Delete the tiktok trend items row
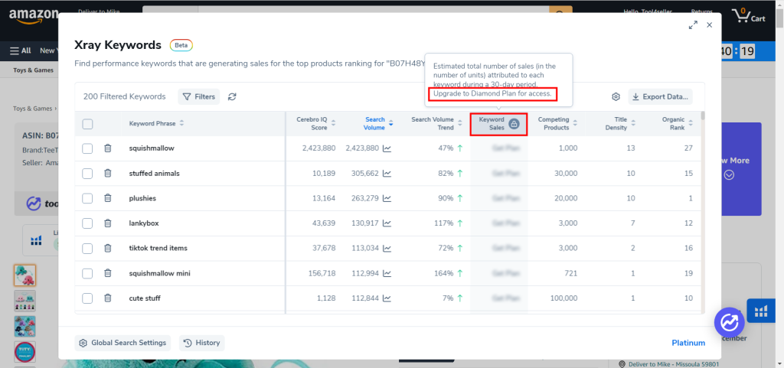The height and width of the screenshot is (368, 784). pyautogui.click(x=107, y=248)
